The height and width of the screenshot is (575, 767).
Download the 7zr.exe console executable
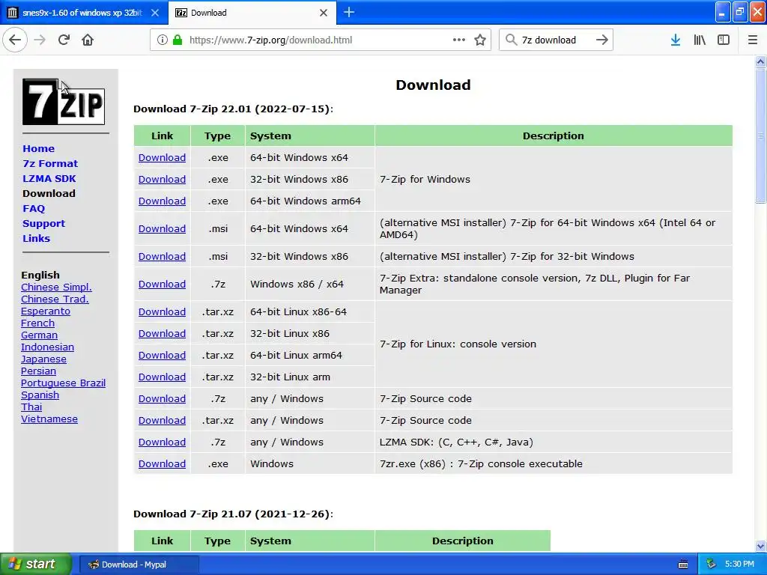(x=162, y=464)
